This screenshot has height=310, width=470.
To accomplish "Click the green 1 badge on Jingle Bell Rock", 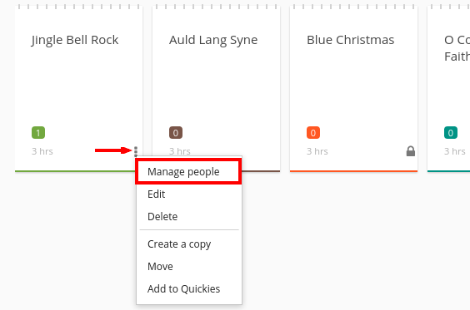I will point(38,133).
